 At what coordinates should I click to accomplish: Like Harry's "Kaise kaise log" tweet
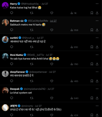52,13
